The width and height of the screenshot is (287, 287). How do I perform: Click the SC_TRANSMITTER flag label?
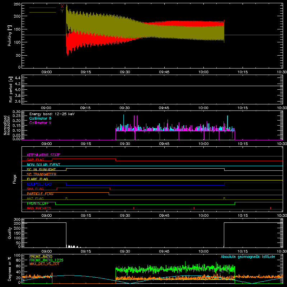(41, 174)
